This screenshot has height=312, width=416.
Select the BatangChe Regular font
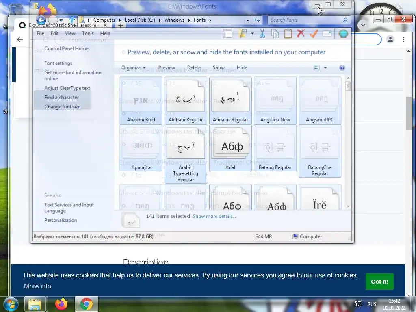tap(320, 151)
